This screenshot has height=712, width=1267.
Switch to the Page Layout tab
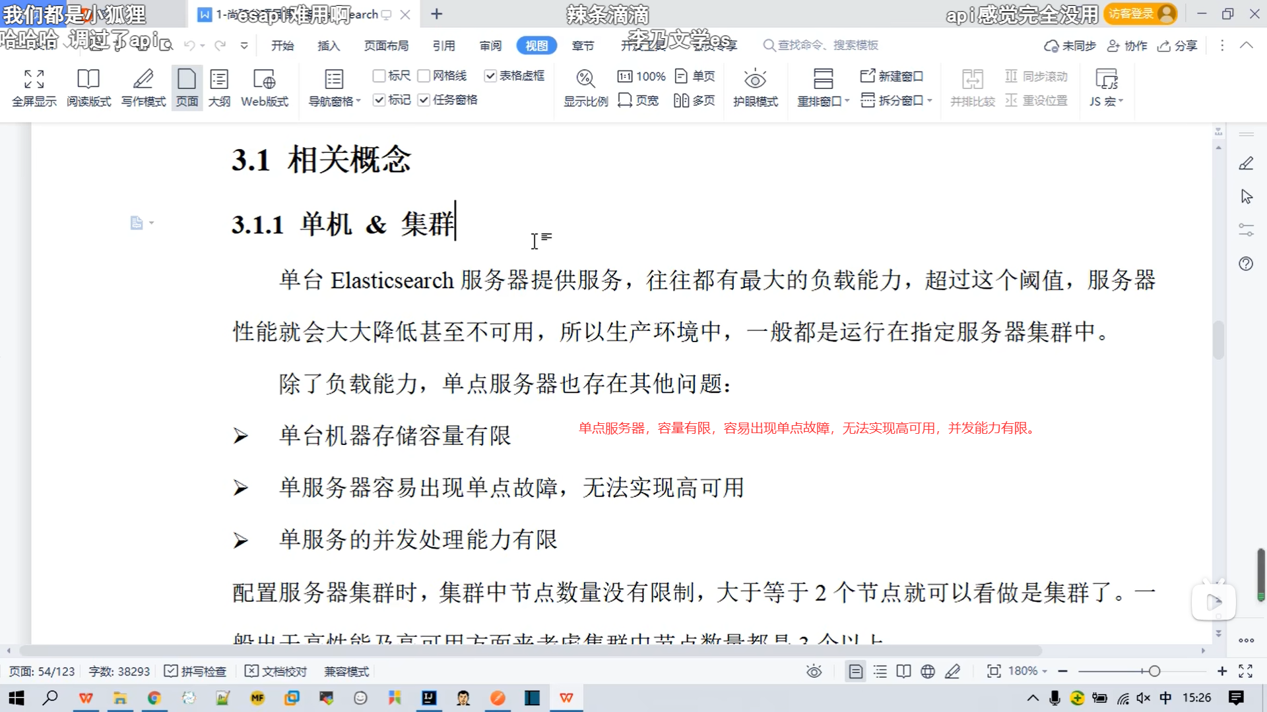(x=386, y=45)
